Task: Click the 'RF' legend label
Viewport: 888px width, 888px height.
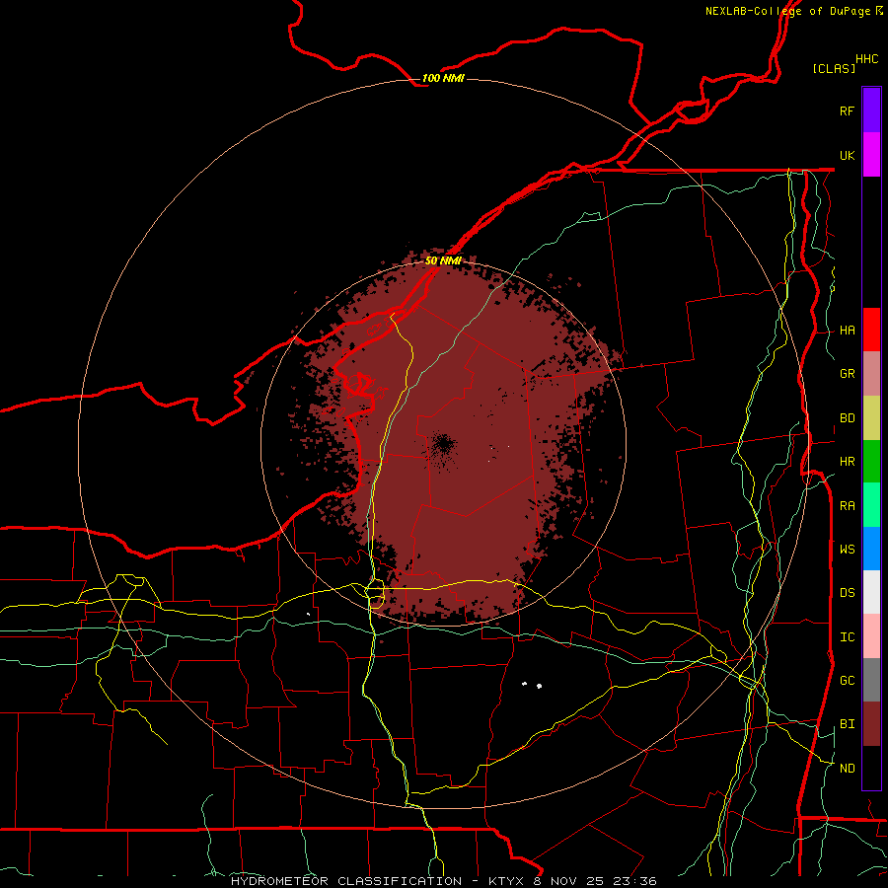Action: pyautogui.click(x=848, y=111)
